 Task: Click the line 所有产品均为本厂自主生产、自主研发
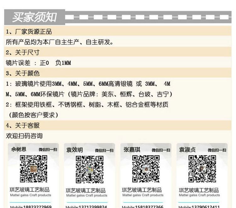pos(59,42)
